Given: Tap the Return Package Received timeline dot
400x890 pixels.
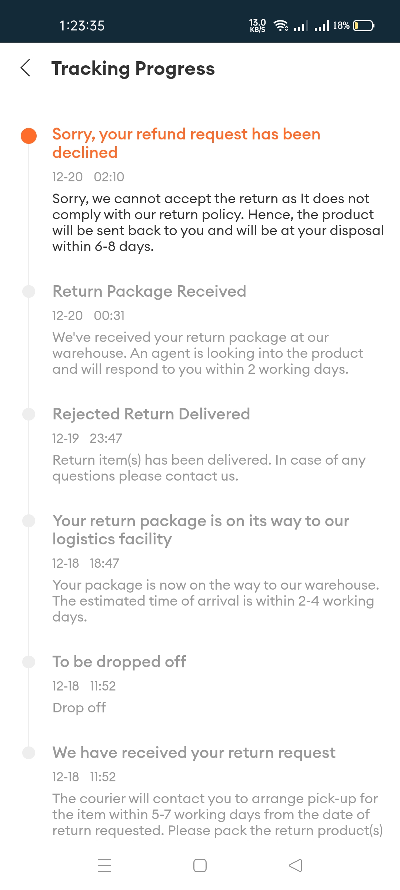Looking at the screenshot, I should pos(29,291).
